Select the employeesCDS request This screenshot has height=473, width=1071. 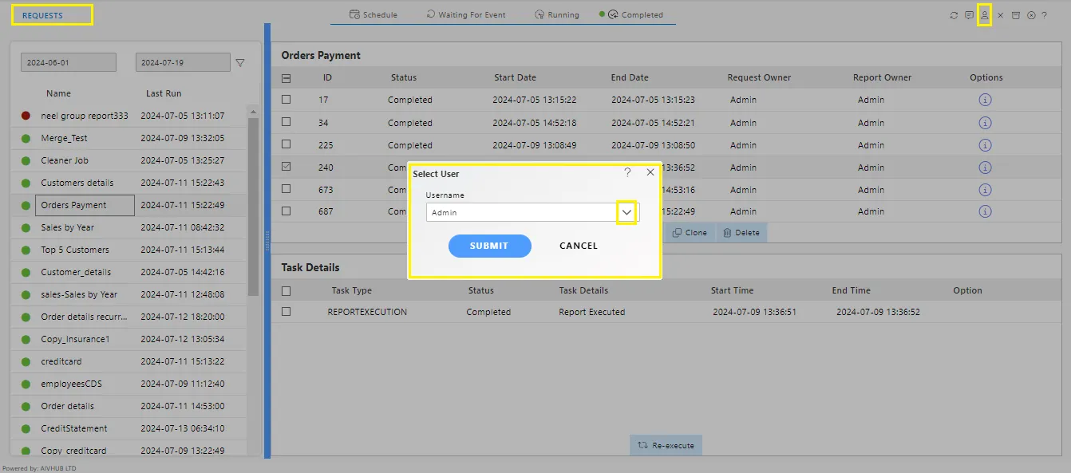71,384
